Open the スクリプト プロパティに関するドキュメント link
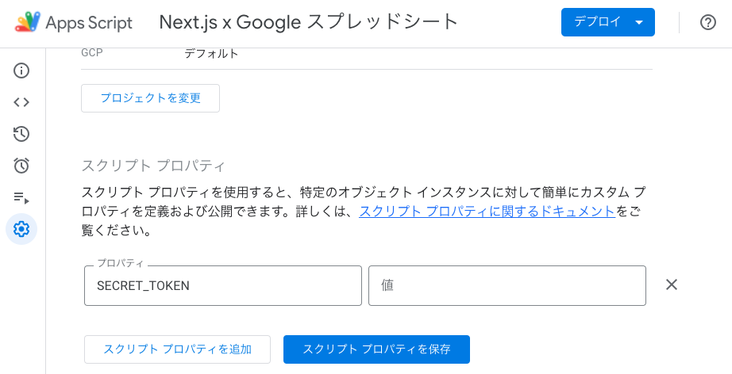This screenshot has width=732, height=374. [x=487, y=211]
